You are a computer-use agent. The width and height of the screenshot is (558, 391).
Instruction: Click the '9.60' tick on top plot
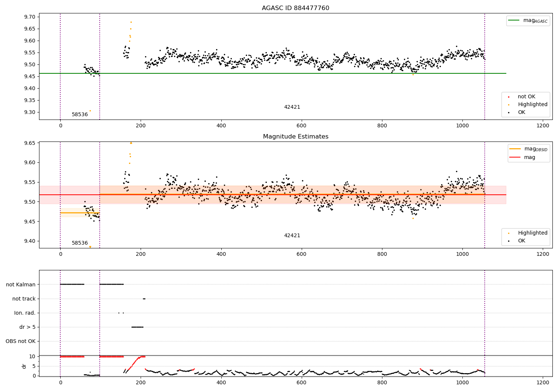tap(30, 41)
